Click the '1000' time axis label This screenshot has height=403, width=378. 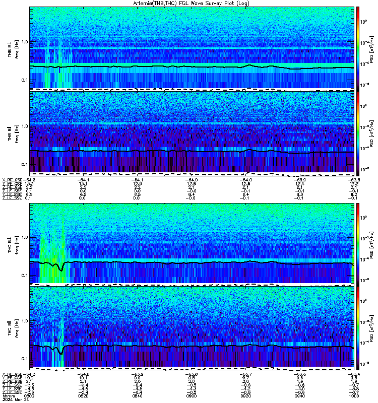point(354,396)
